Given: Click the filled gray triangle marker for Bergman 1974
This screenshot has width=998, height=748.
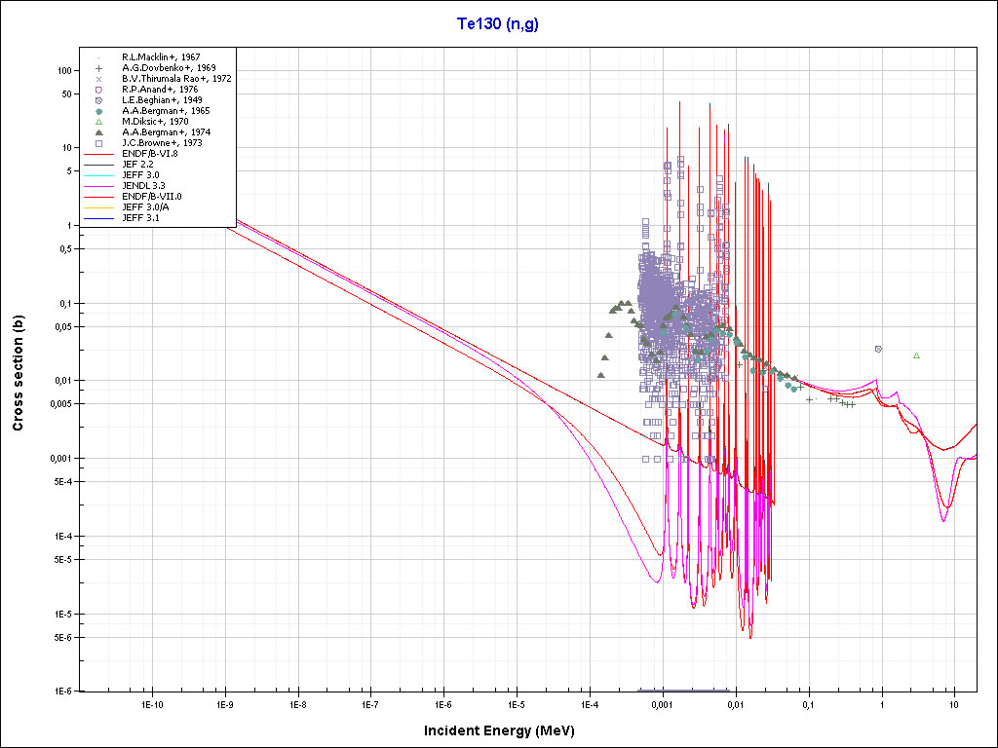Looking at the screenshot, I should click(x=99, y=132).
